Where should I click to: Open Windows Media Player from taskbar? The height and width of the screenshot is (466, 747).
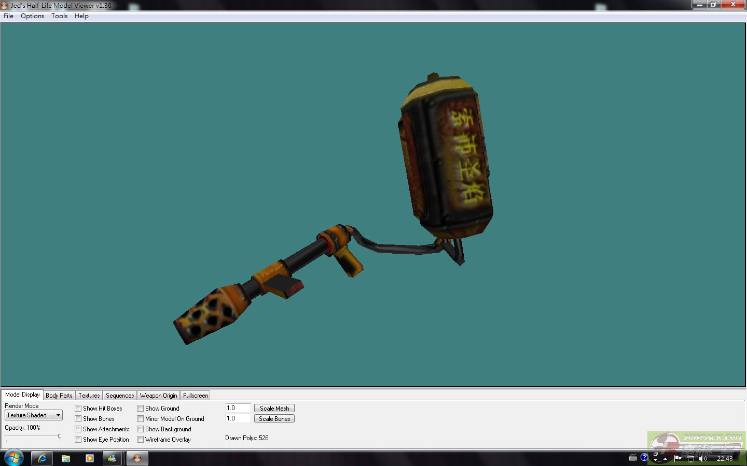(x=90, y=458)
